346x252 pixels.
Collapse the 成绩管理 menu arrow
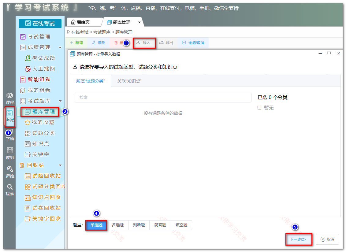coord(60,47)
